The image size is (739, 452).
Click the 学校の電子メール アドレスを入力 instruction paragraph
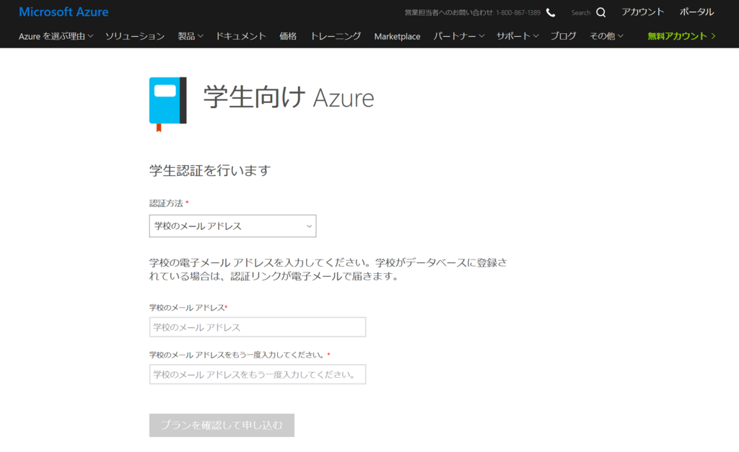pyautogui.click(x=328, y=270)
